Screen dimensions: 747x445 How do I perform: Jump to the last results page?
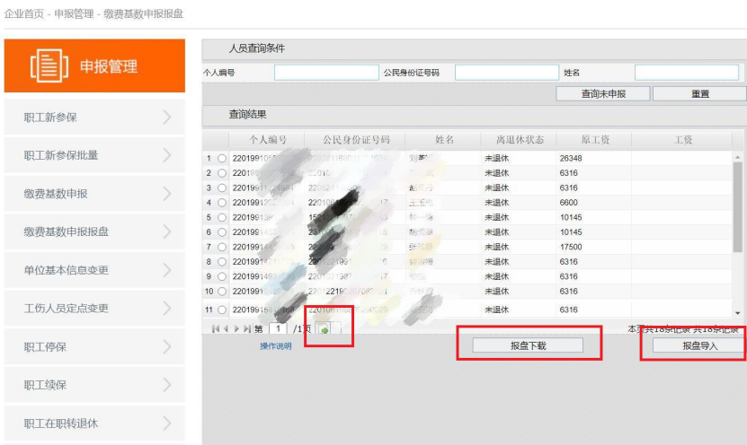247,329
